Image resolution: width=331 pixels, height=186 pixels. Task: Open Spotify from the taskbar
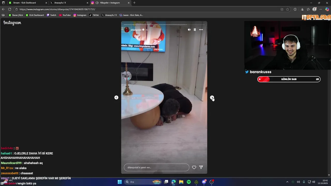click(189, 182)
